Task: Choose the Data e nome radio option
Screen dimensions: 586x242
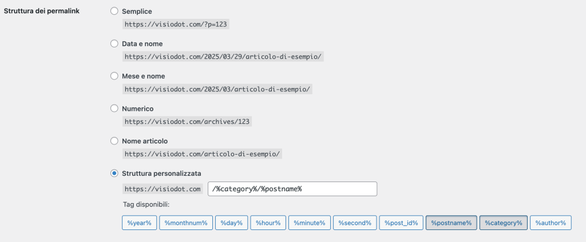Action: [x=114, y=43]
